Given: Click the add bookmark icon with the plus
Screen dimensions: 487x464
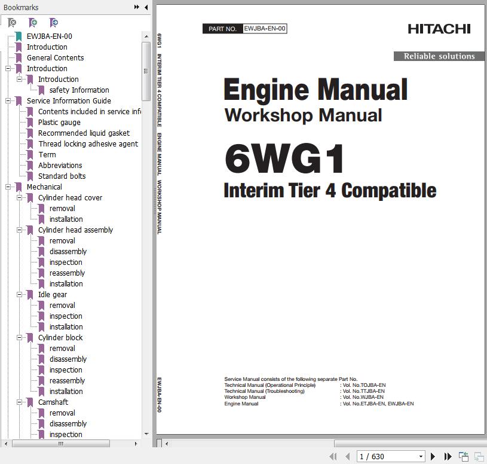Looking at the screenshot, I should click(33, 22).
